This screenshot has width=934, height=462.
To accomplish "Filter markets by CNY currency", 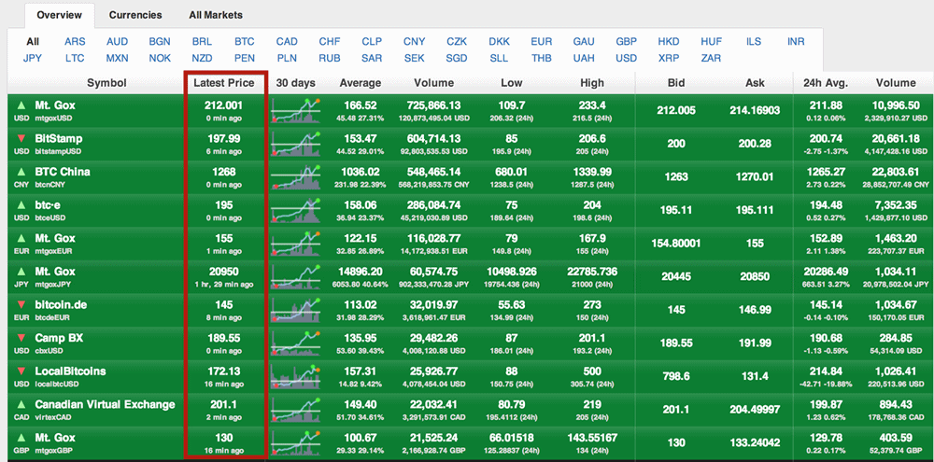I will pyautogui.click(x=414, y=42).
